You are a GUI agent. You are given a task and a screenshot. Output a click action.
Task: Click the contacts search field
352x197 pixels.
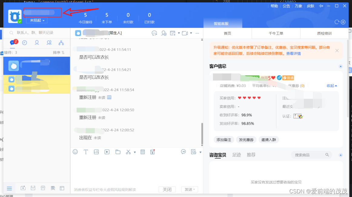(37, 33)
